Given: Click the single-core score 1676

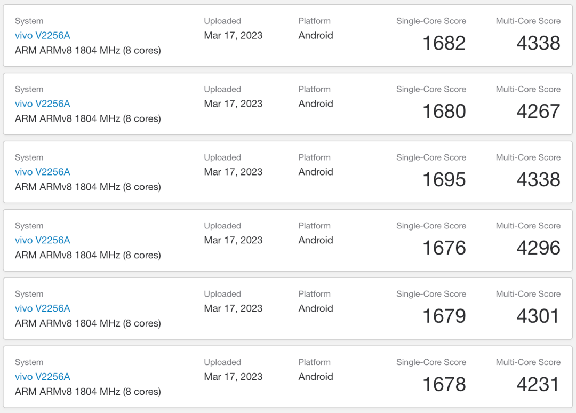Looking at the screenshot, I should [444, 248].
